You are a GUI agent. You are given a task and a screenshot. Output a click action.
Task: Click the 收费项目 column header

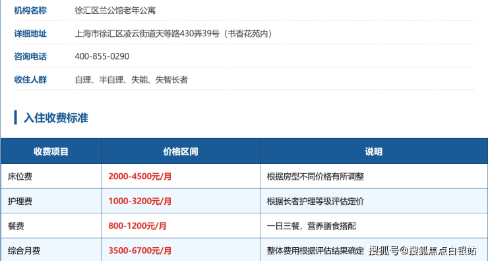click(51, 151)
